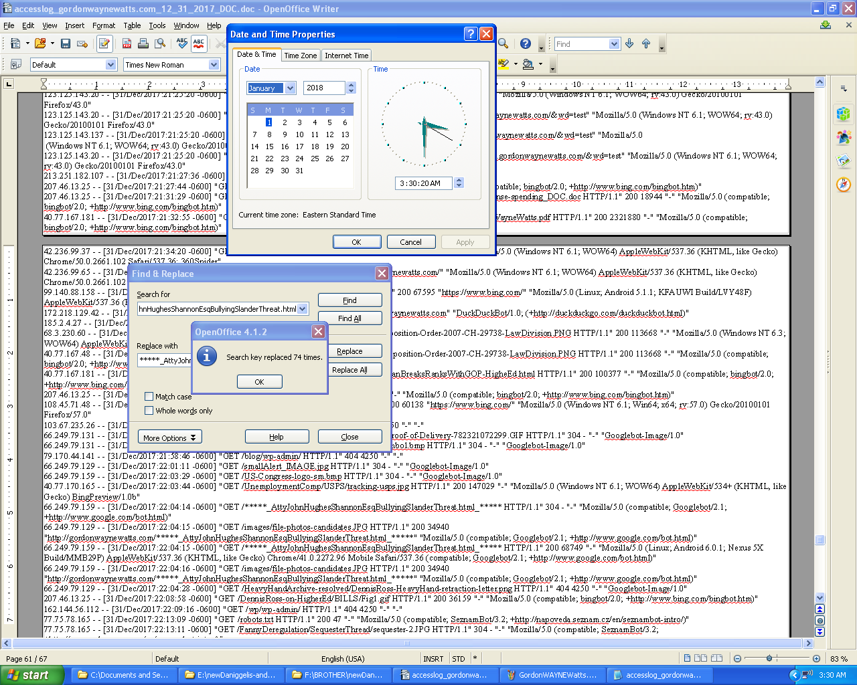Switch to GordonWAYNEWatts taskbar item

[552, 675]
